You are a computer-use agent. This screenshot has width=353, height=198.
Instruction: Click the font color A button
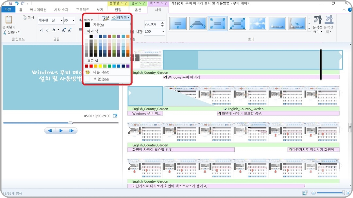click(x=54, y=30)
